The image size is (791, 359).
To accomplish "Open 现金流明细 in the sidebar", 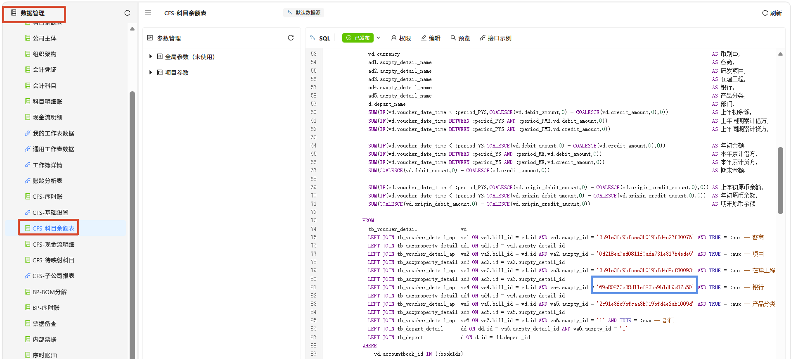I will [x=47, y=117].
